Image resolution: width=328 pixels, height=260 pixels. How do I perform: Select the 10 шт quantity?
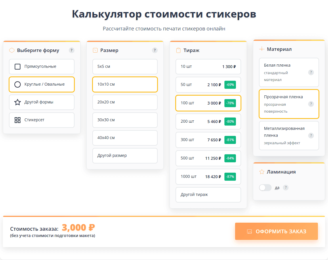point(208,67)
